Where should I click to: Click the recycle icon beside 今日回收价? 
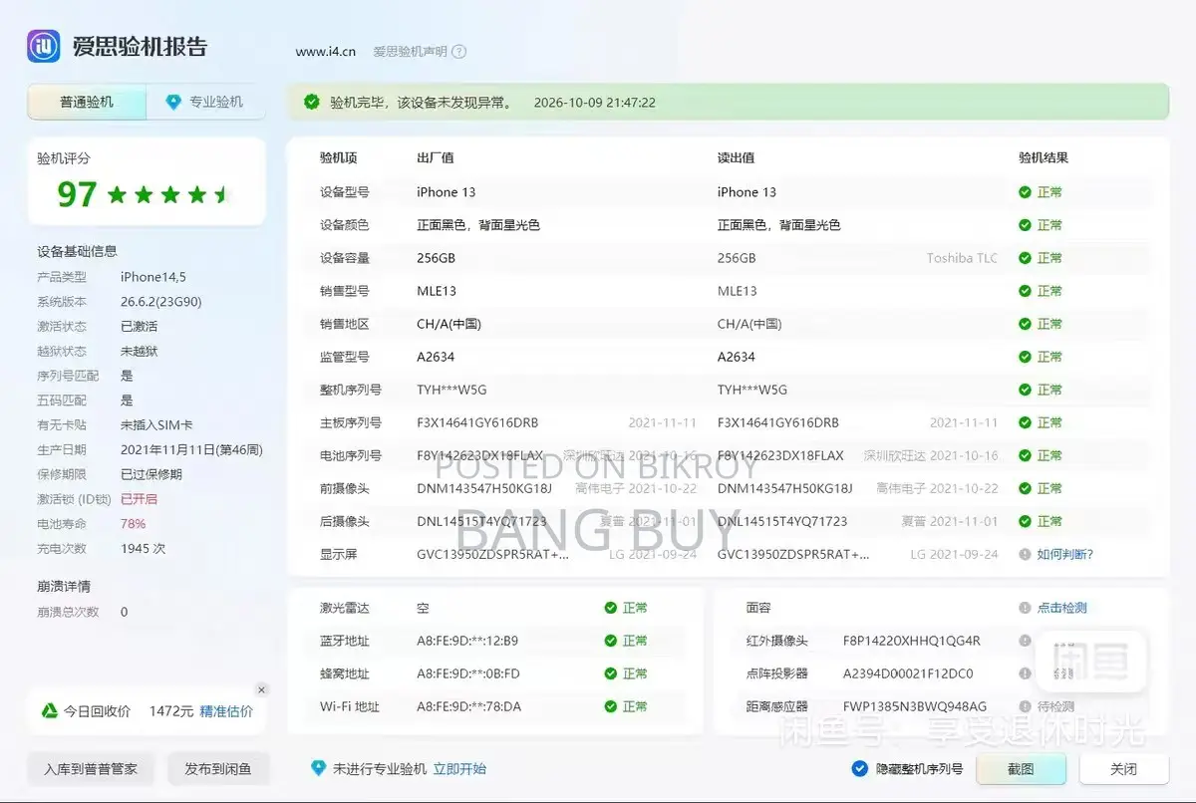tap(48, 711)
